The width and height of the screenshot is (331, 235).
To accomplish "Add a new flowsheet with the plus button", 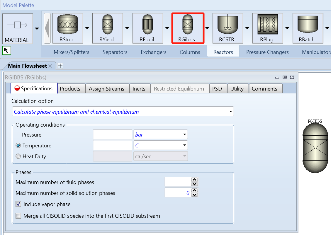I will [60, 66].
